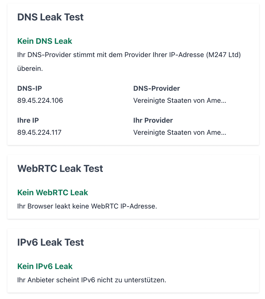Viewport: 265px width, 299px height.
Task: Click the IPv6 Leak Test heading
Action: coord(51,242)
